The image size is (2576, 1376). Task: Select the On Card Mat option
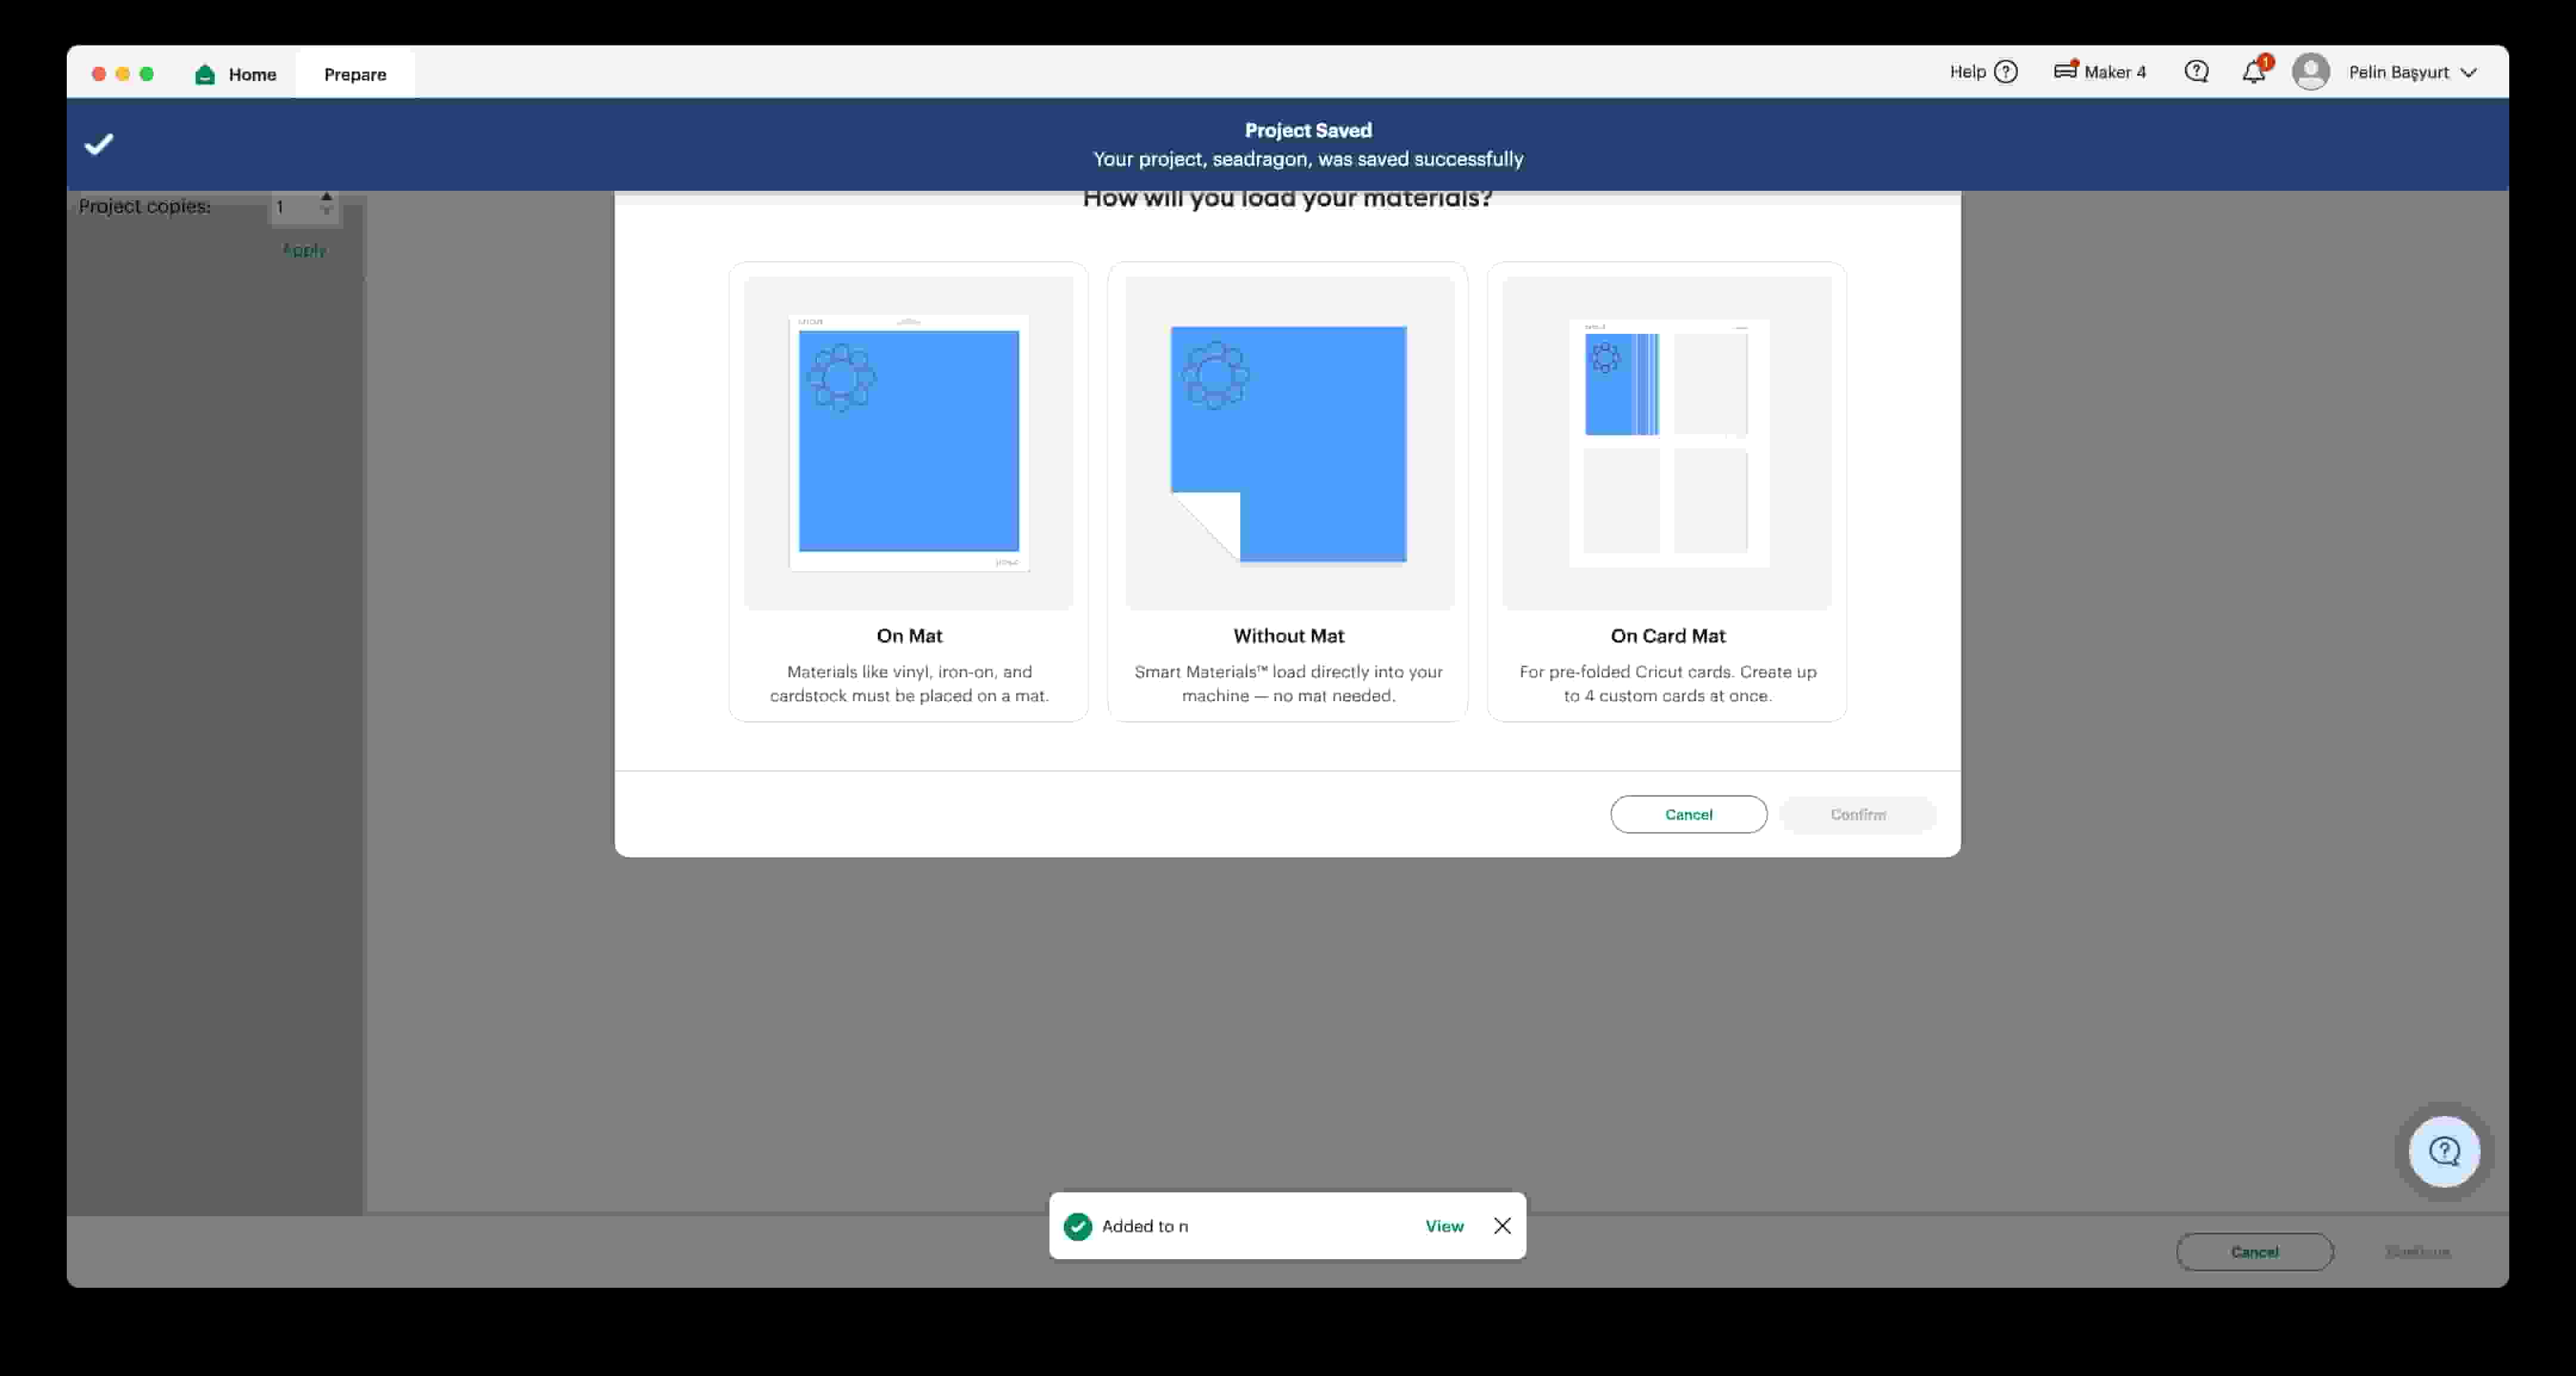[x=1667, y=491]
